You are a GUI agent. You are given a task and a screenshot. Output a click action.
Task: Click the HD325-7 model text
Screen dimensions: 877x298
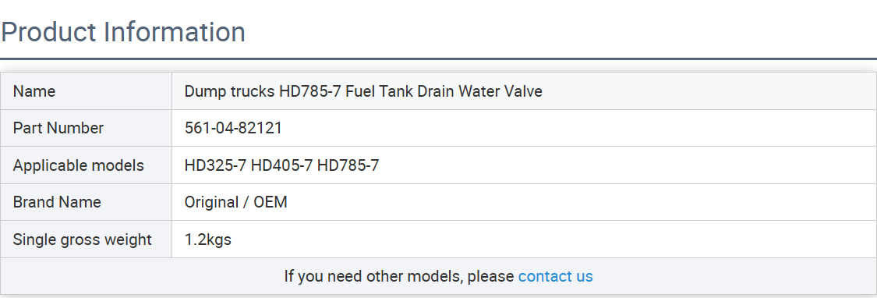(215, 165)
